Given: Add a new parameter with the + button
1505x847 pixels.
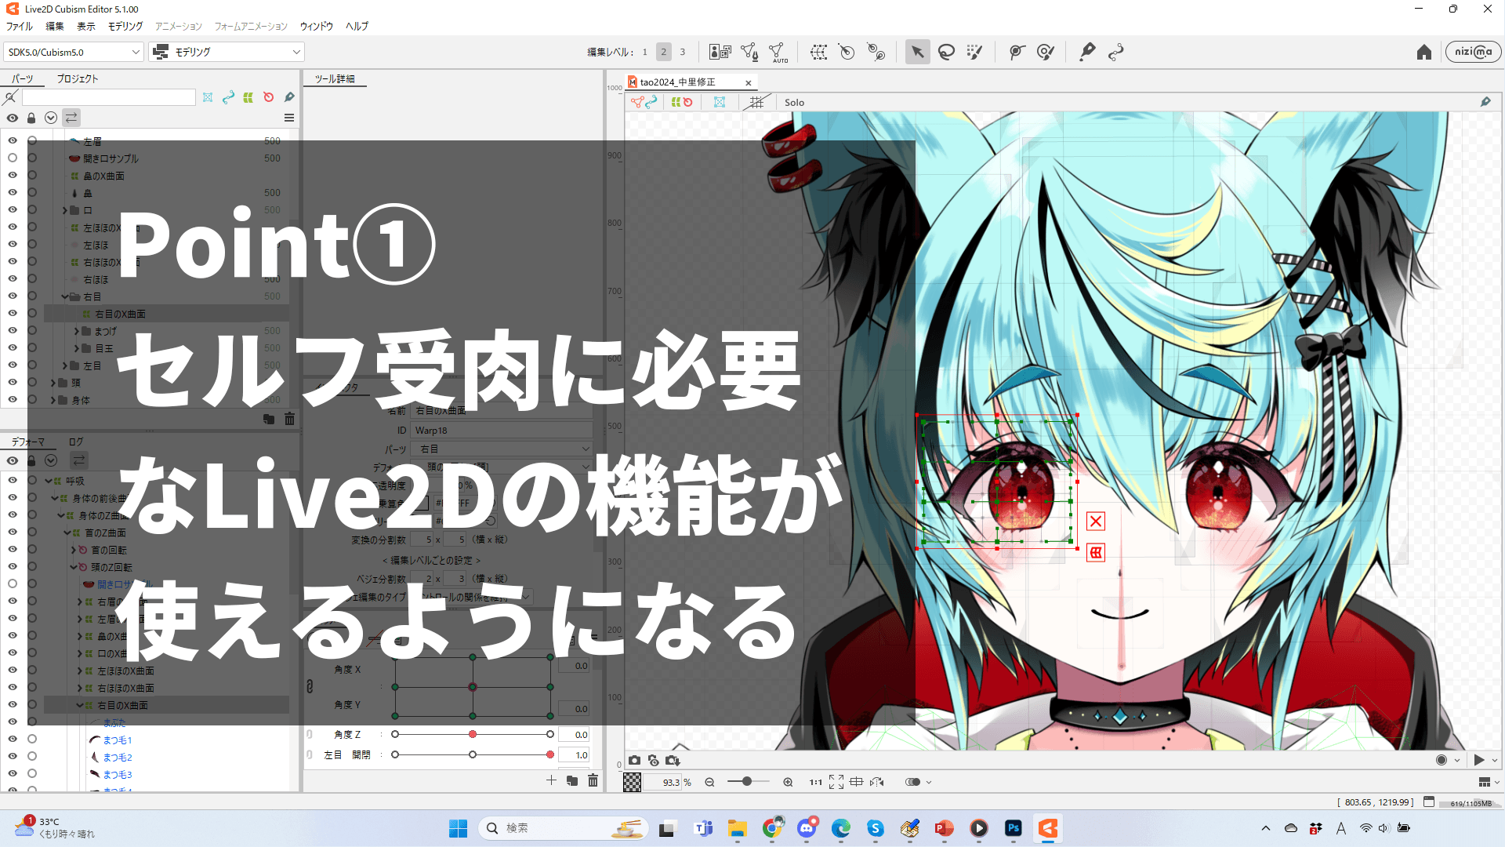Looking at the screenshot, I should point(551,780).
